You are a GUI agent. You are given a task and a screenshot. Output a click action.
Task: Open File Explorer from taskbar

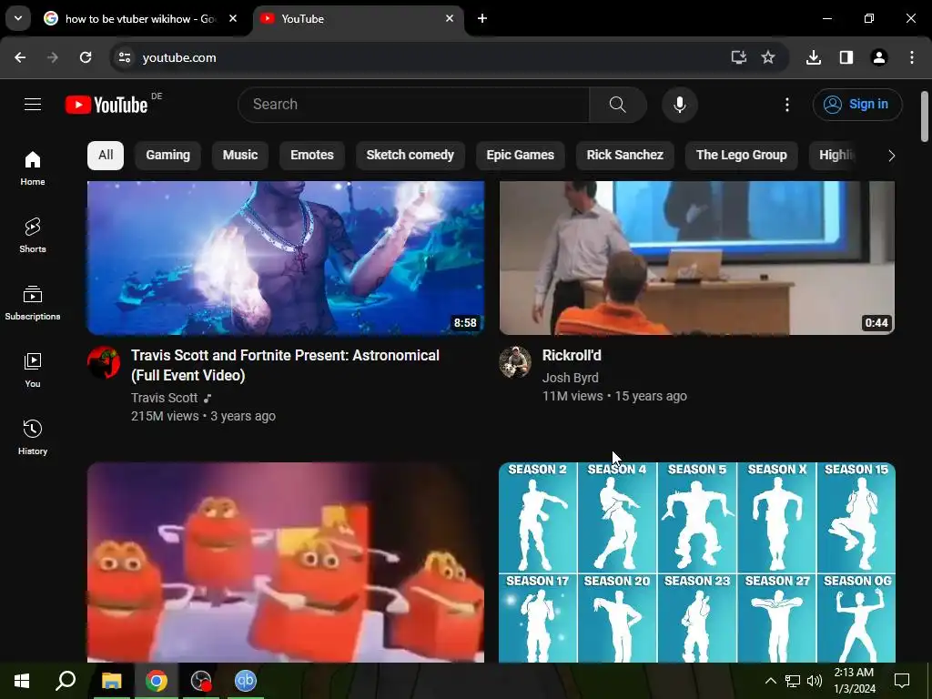[111, 681]
